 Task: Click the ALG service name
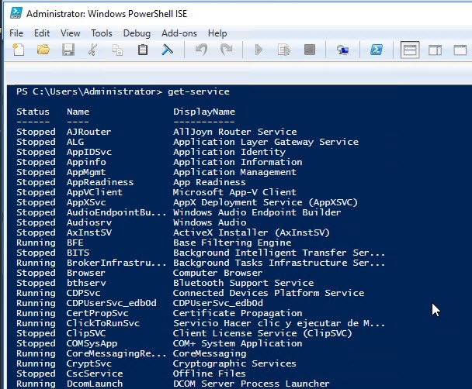click(x=75, y=142)
